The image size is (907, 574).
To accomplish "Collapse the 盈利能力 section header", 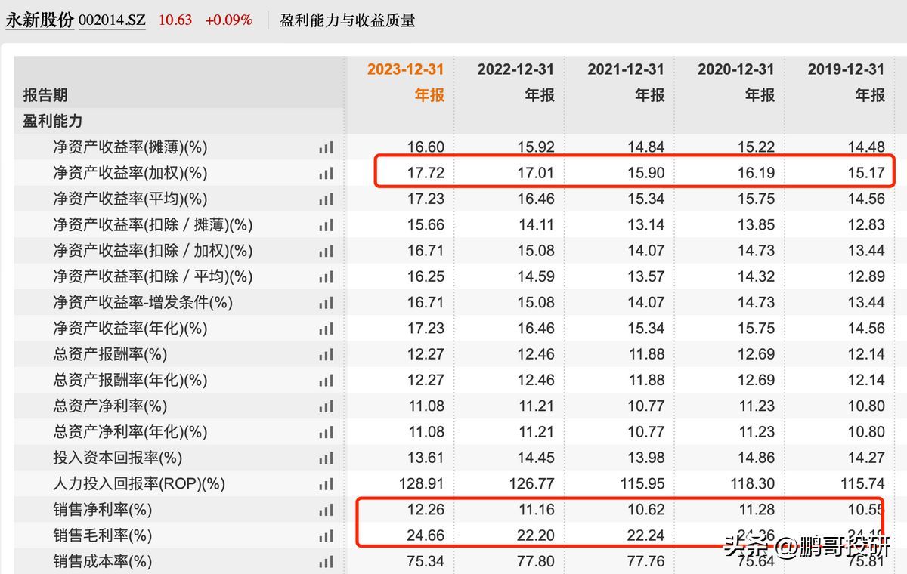I will (x=53, y=121).
